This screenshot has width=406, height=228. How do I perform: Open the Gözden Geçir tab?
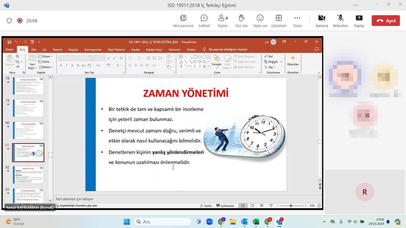point(154,50)
